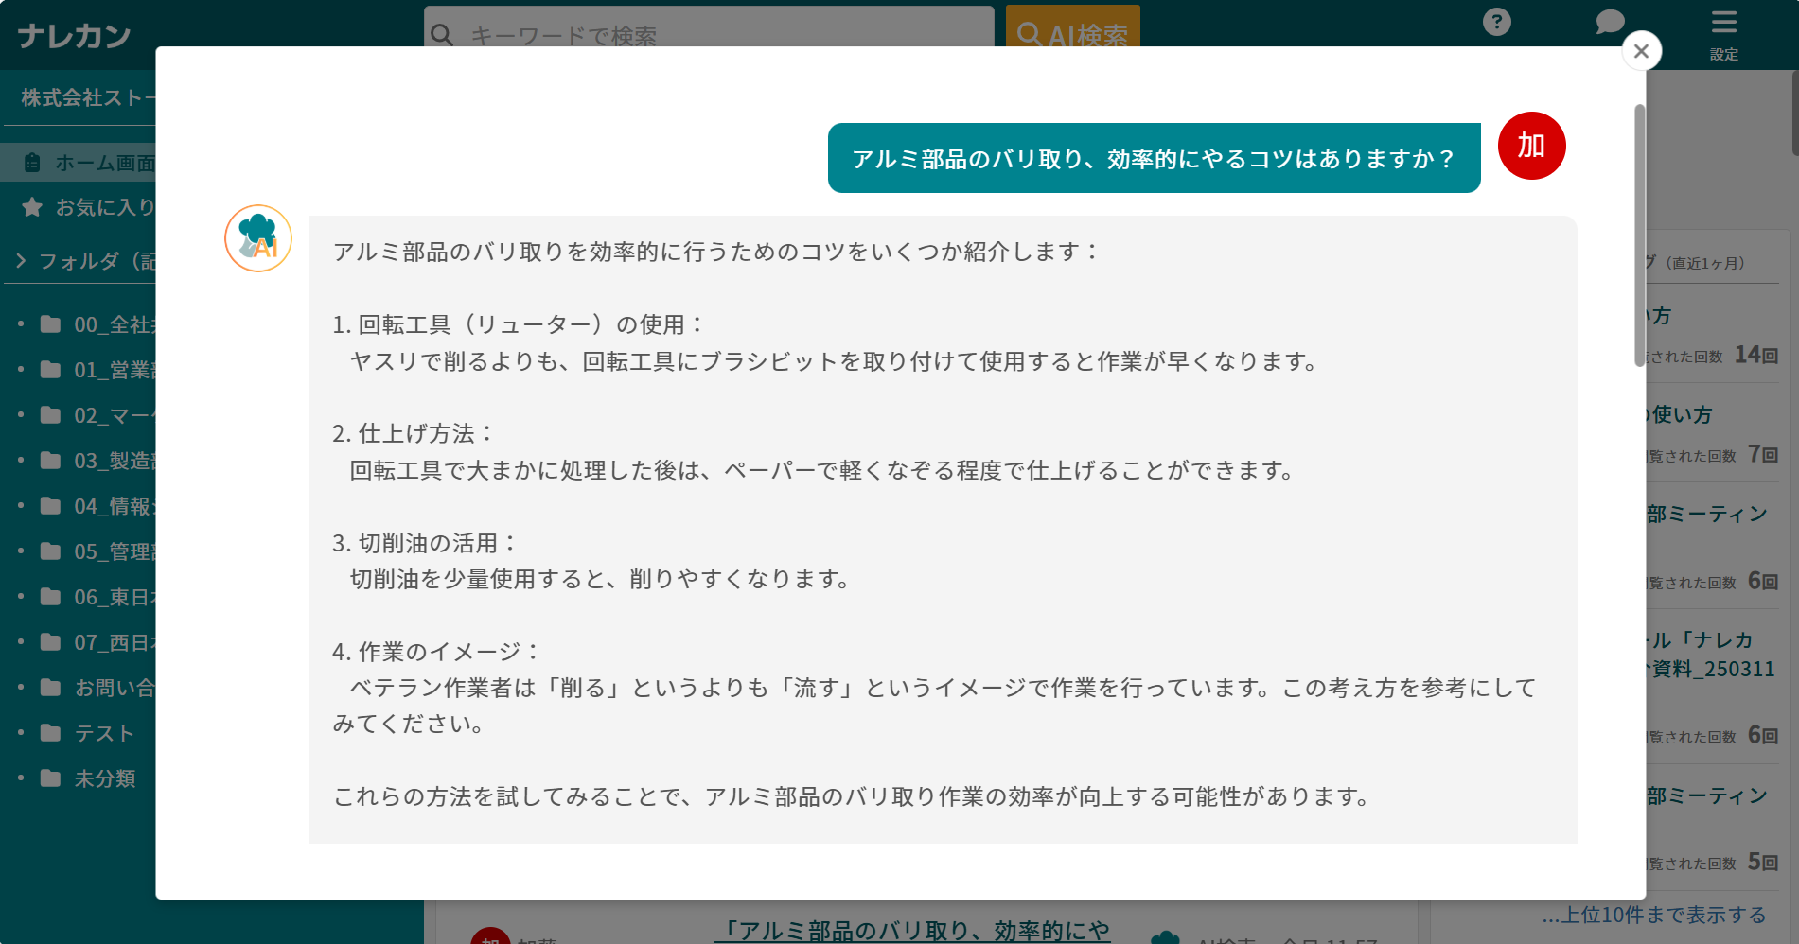This screenshot has height=944, width=1799.
Task: Select the magnifier icon in the search bar
Action: [x=442, y=34]
